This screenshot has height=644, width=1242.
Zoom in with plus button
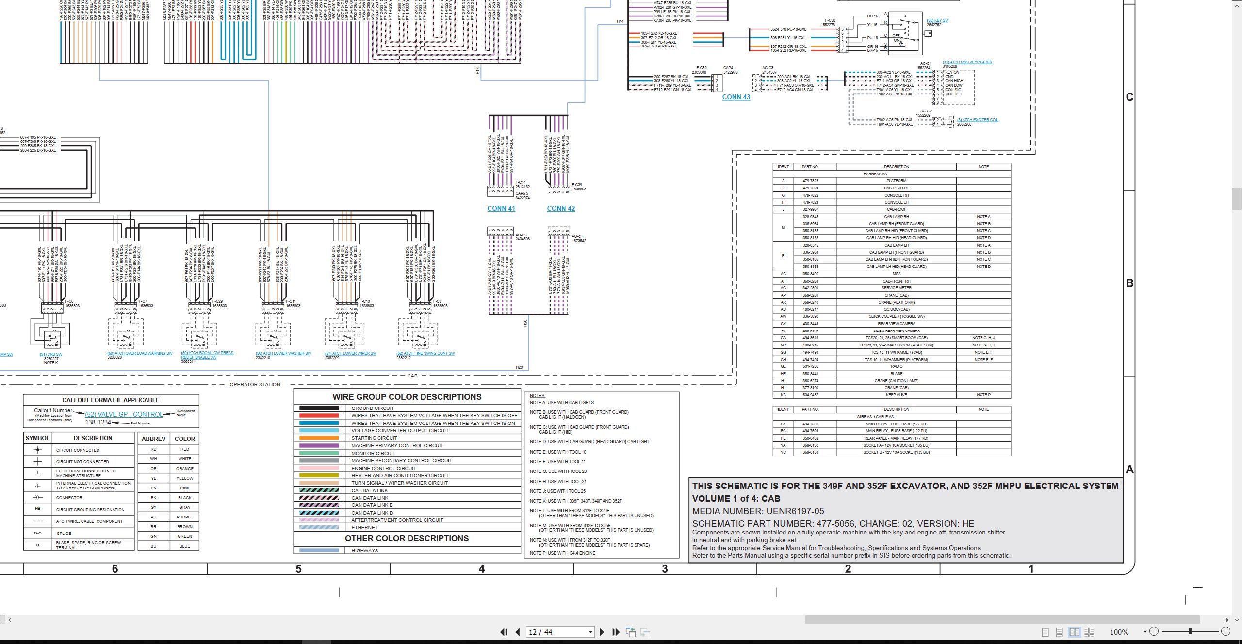[1226, 631]
